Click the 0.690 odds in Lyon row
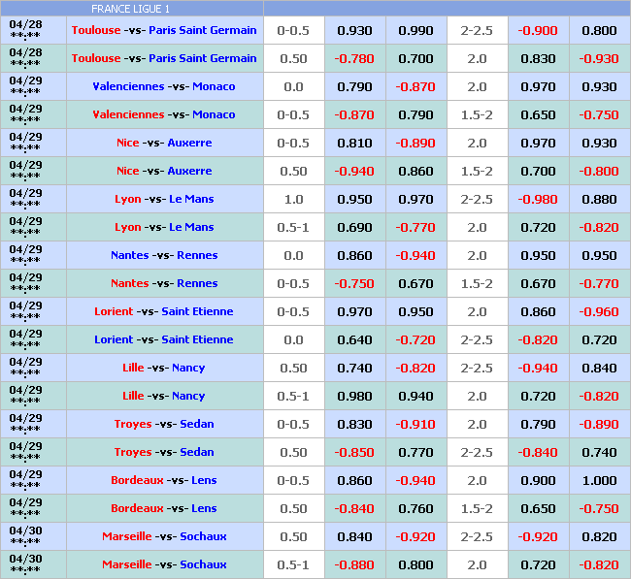Screen dimensions: 631x579 click(x=354, y=227)
